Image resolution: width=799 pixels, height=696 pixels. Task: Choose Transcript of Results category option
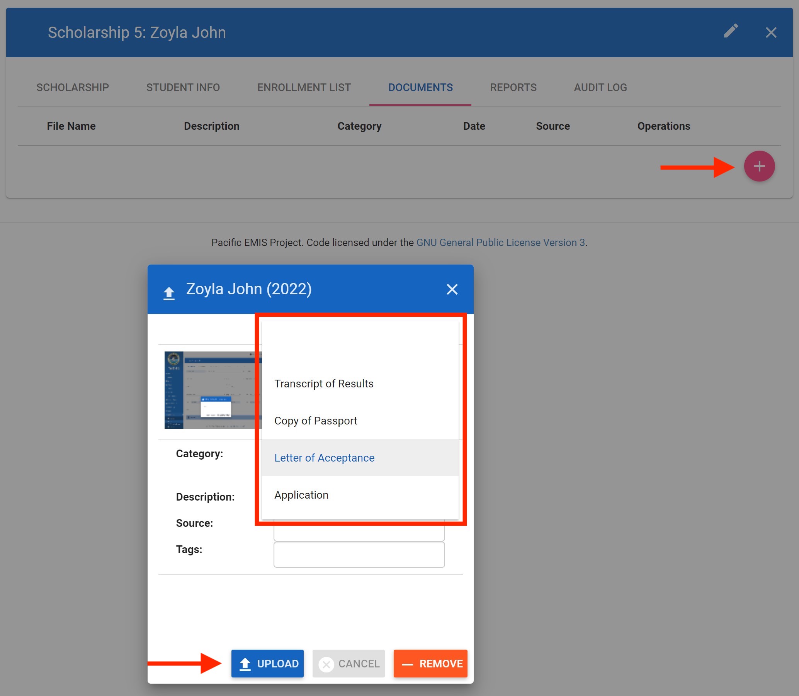(323, 384)
